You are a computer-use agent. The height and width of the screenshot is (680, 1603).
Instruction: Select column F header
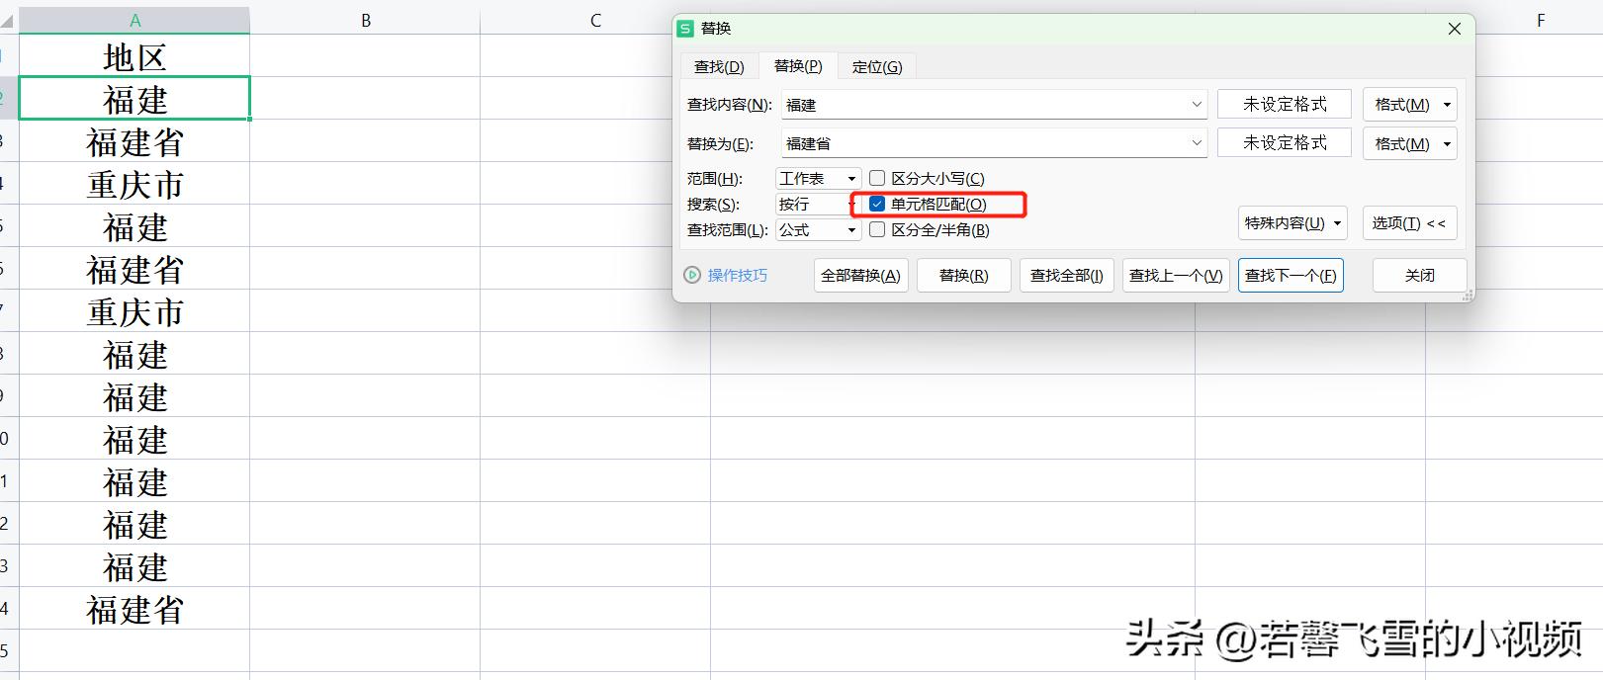[1540, 20]
